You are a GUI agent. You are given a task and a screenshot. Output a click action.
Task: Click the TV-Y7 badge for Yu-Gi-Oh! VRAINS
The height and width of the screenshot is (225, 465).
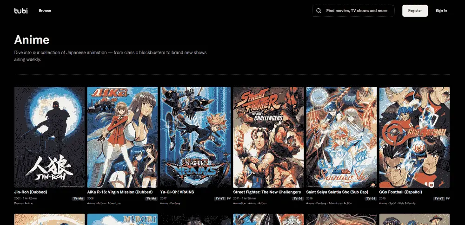[220, 199]
